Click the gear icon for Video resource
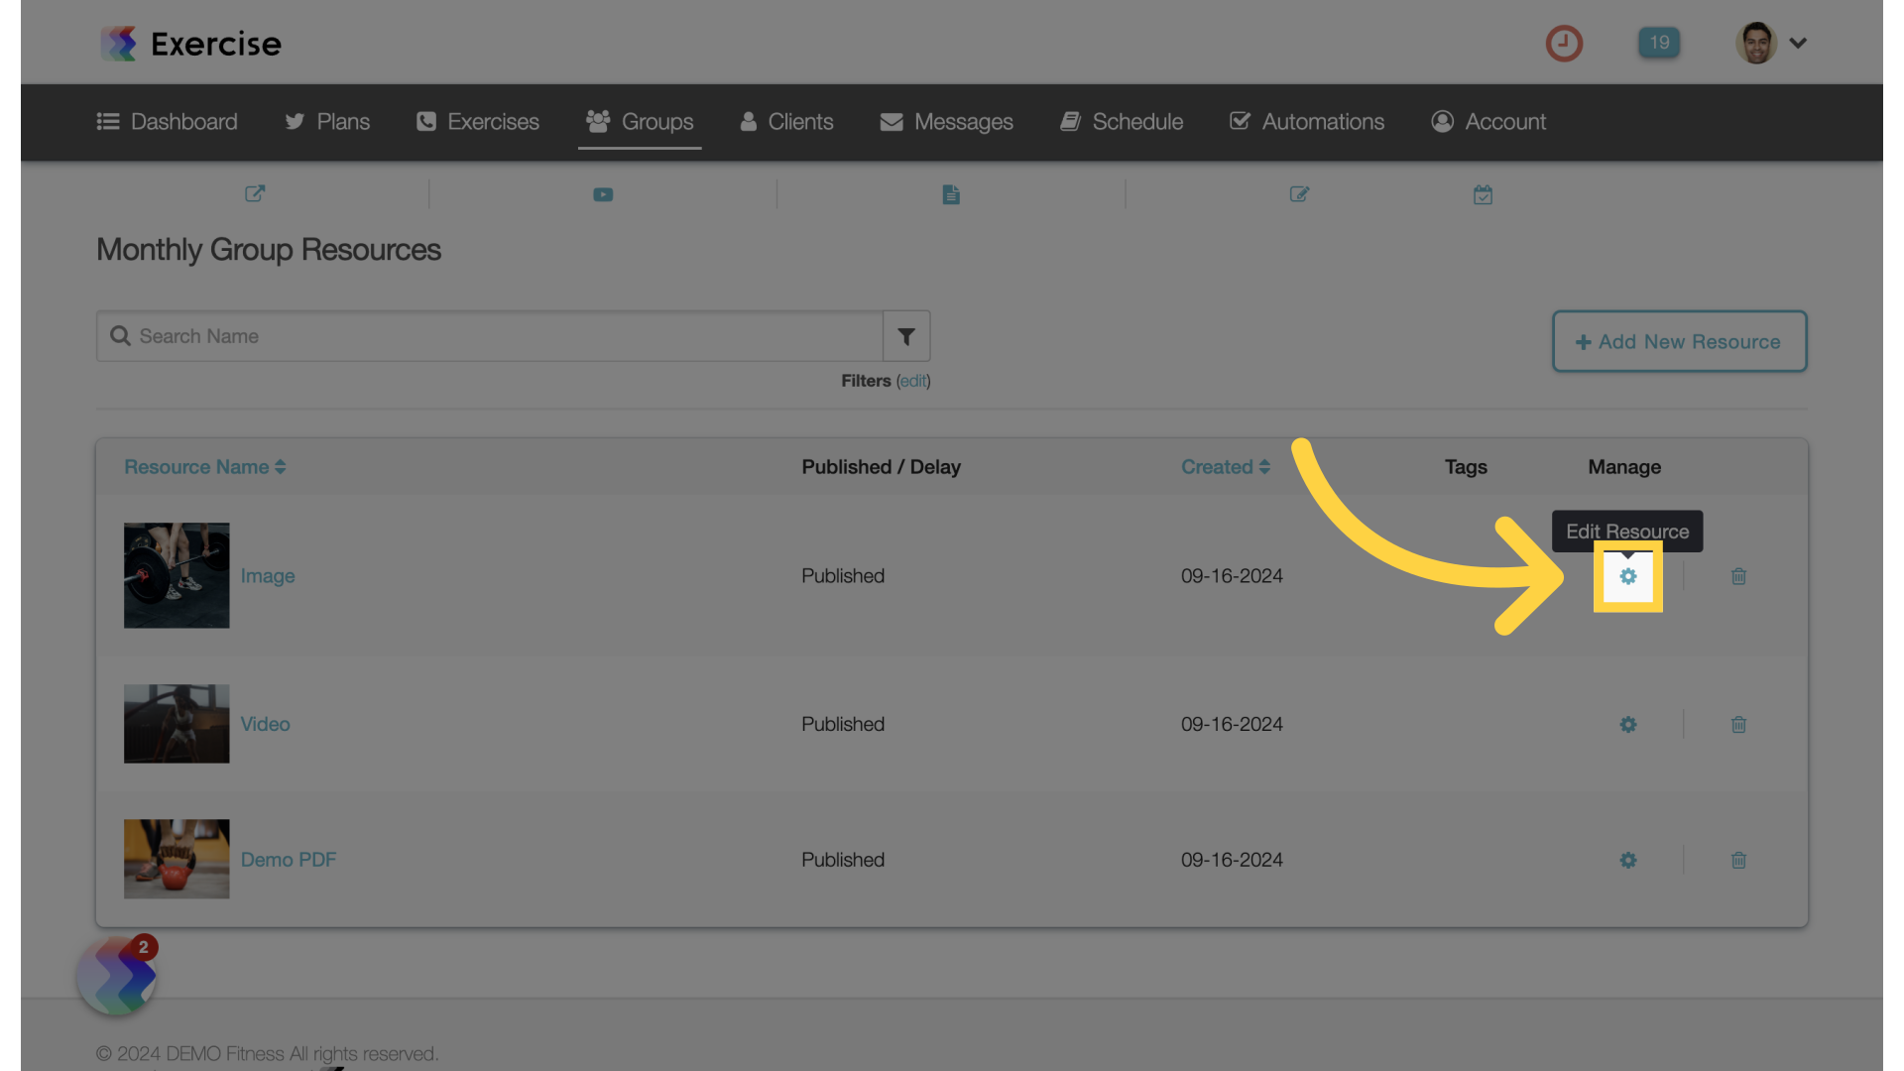 pyautogui.click(x=1628, y=723)
